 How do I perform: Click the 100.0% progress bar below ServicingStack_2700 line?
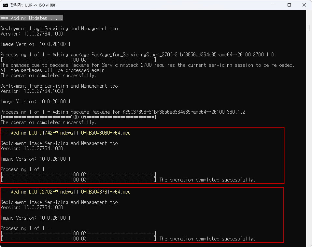[78, 60]
